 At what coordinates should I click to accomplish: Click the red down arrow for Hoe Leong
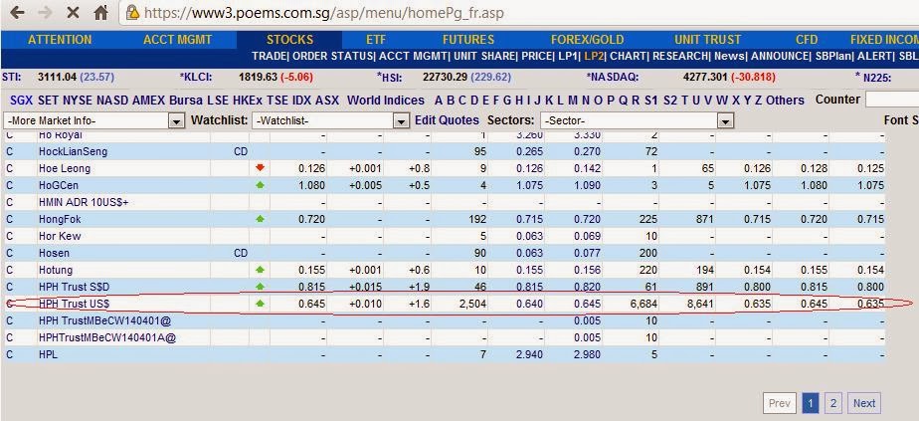pos(261,168)
